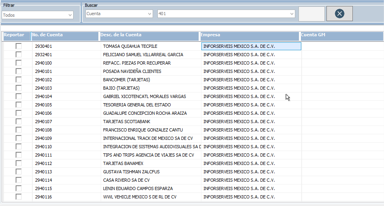Sort by the Reportar column header
Viewport: 384px width, 206px height.
pyautogui.click(x=17, y=36)
